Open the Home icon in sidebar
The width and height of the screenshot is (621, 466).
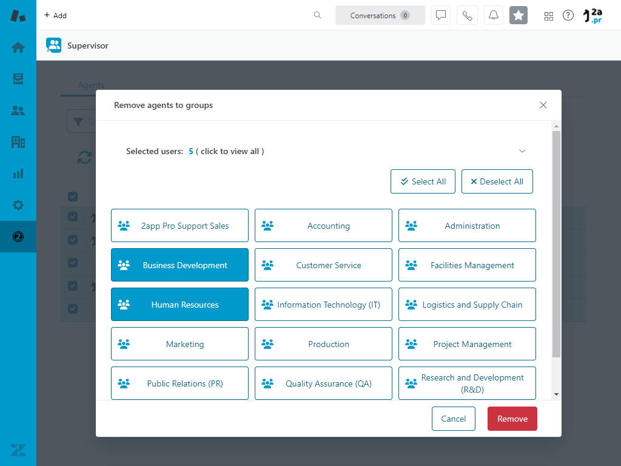[x=18, y=47]
